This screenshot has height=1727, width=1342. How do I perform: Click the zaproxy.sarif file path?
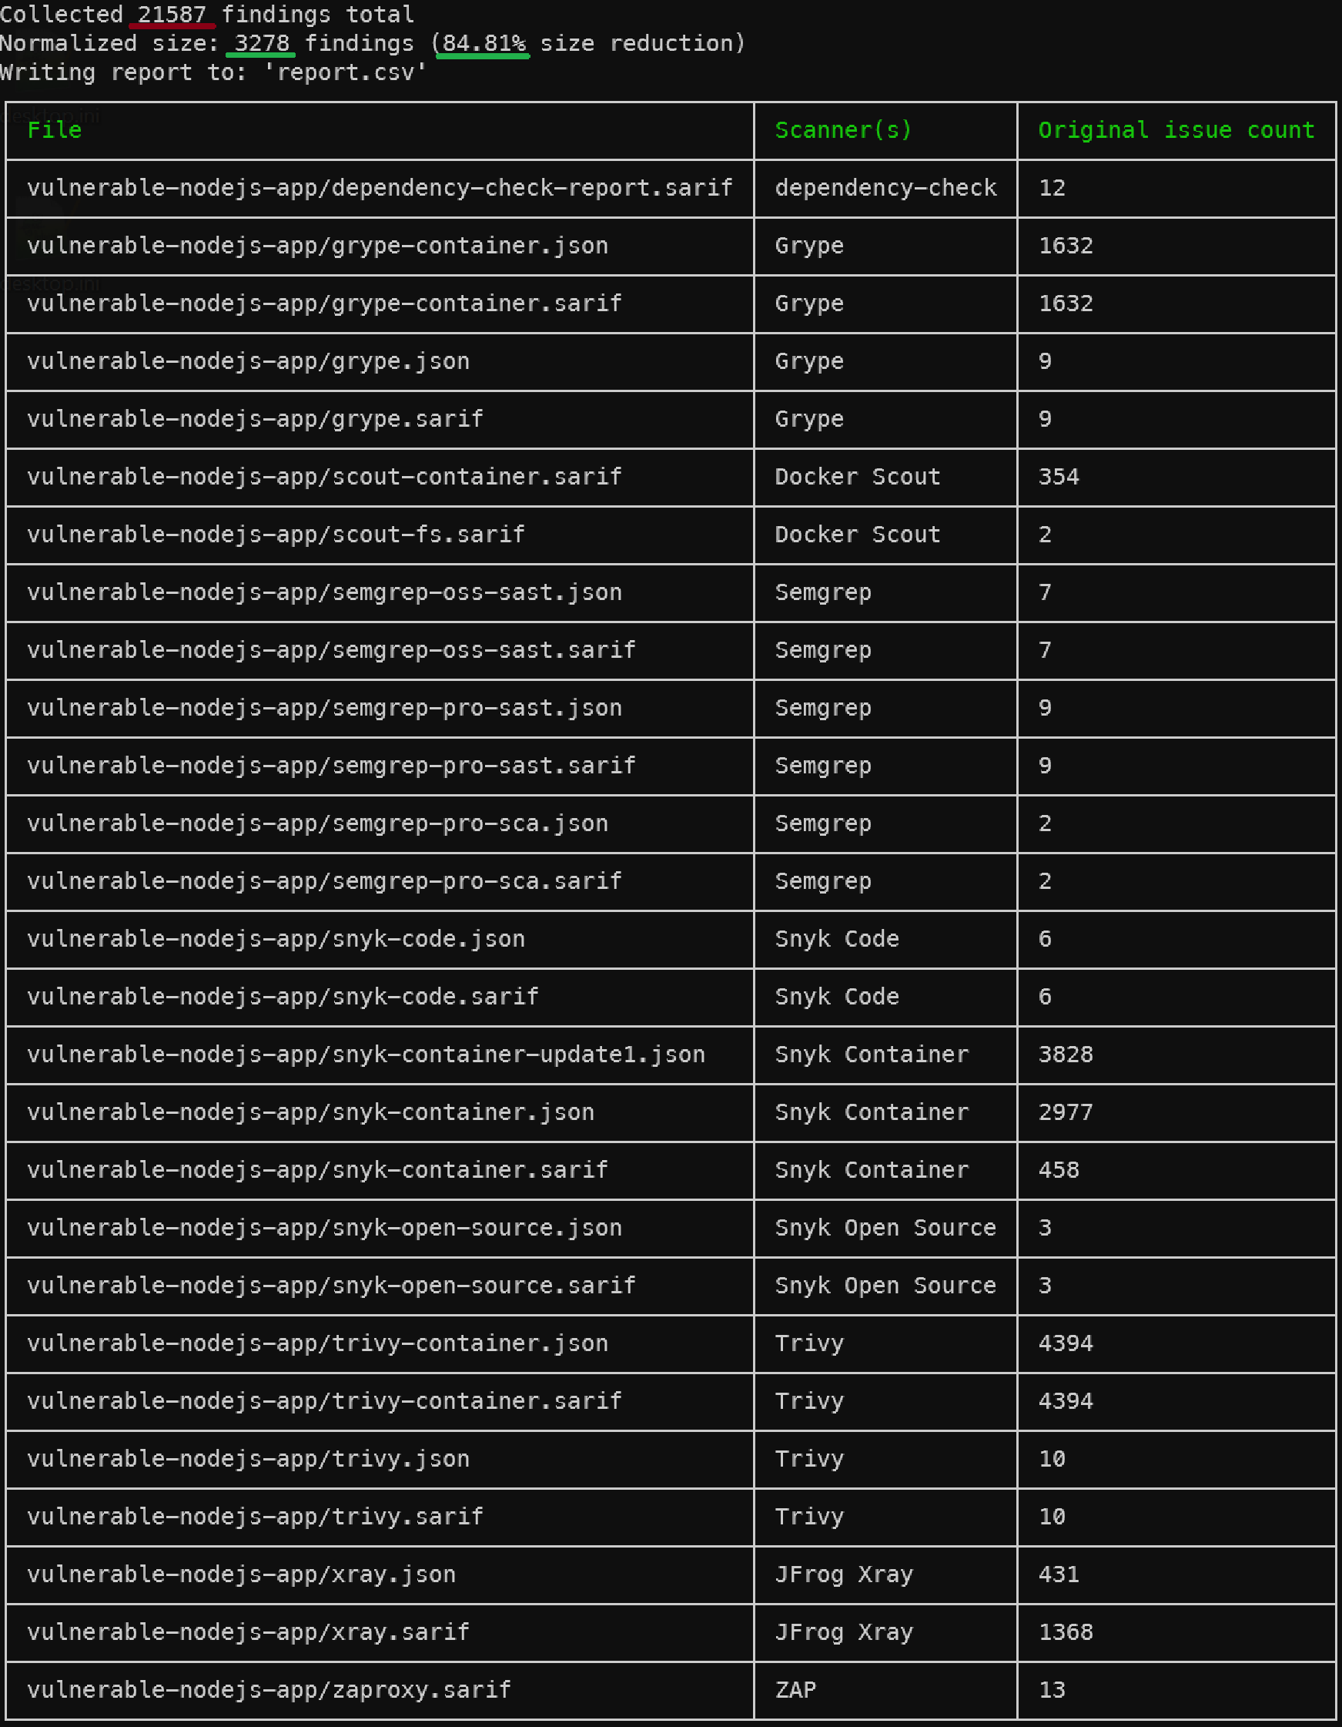[269, 1689]
